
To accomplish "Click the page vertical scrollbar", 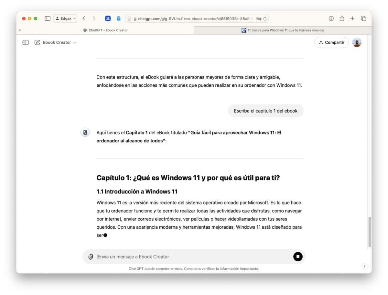I will 370,232.
